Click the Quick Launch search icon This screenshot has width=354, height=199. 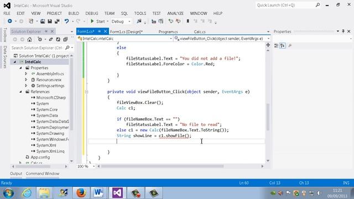317,5
